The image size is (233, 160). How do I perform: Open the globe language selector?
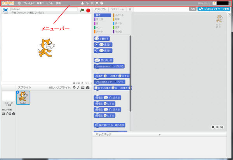pos(19,3)
